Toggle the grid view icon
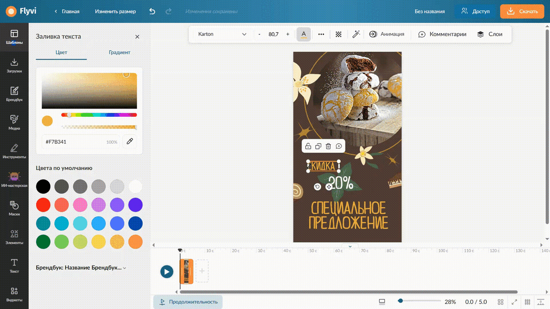The height and width of the screenshot is (309, 550). [500, 302]
